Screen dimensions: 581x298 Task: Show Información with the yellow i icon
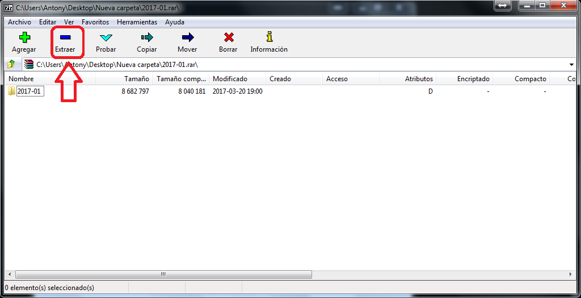(270, 37)
